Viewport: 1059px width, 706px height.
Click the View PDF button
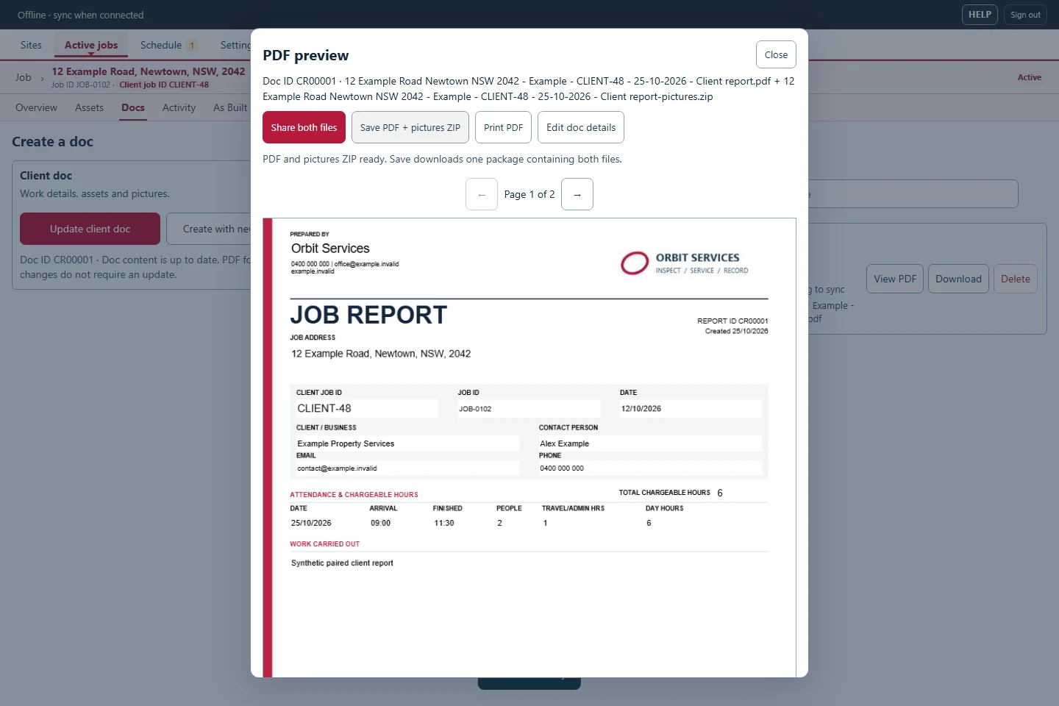click(895, 279)
